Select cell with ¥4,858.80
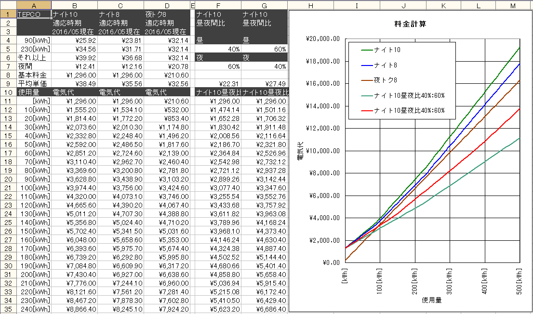Image resolution: width=533 pixels, height=314 pixels. click(218, 275)
